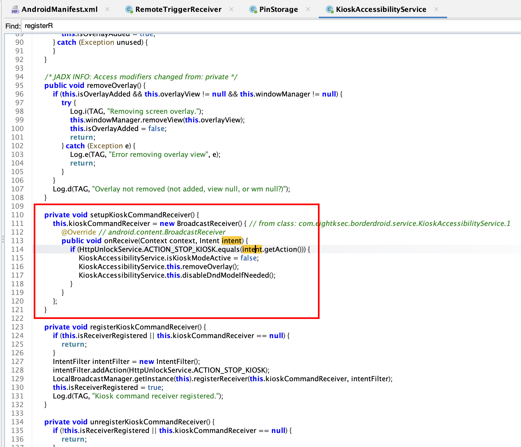Close the PinStorage tab
Screen dimensions: 521x447
308,9
